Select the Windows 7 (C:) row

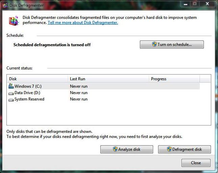click(x=103, y=86)
